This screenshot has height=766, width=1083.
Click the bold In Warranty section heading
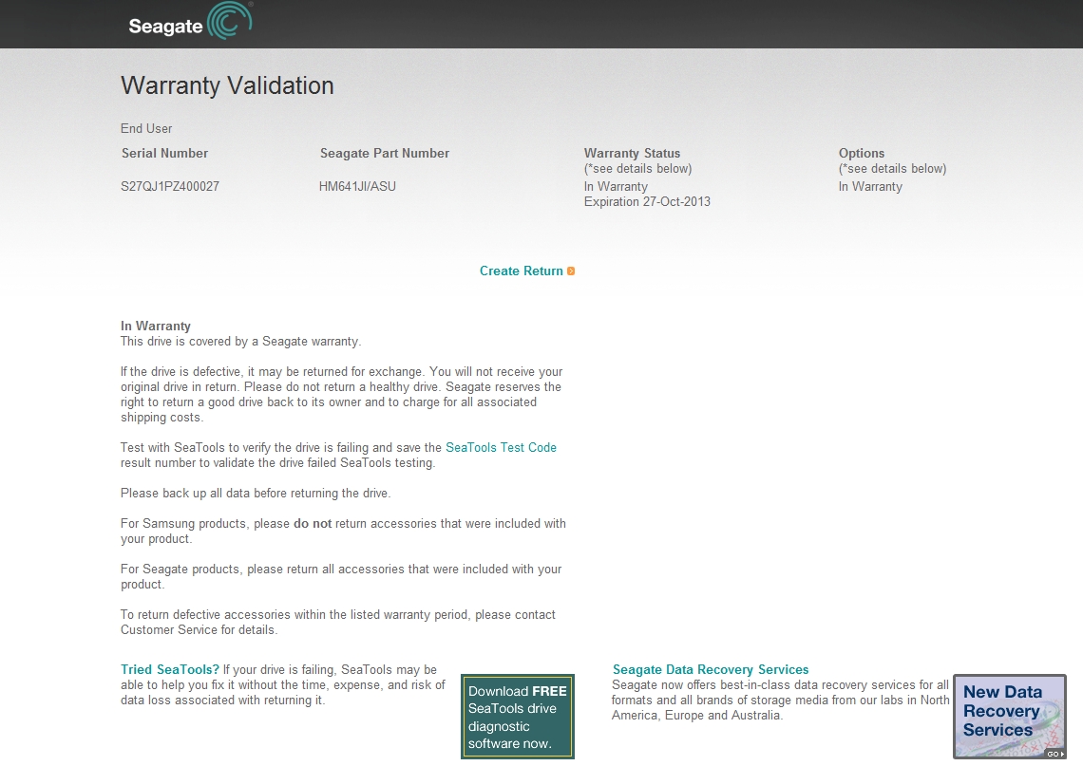(x=156, y=326)
